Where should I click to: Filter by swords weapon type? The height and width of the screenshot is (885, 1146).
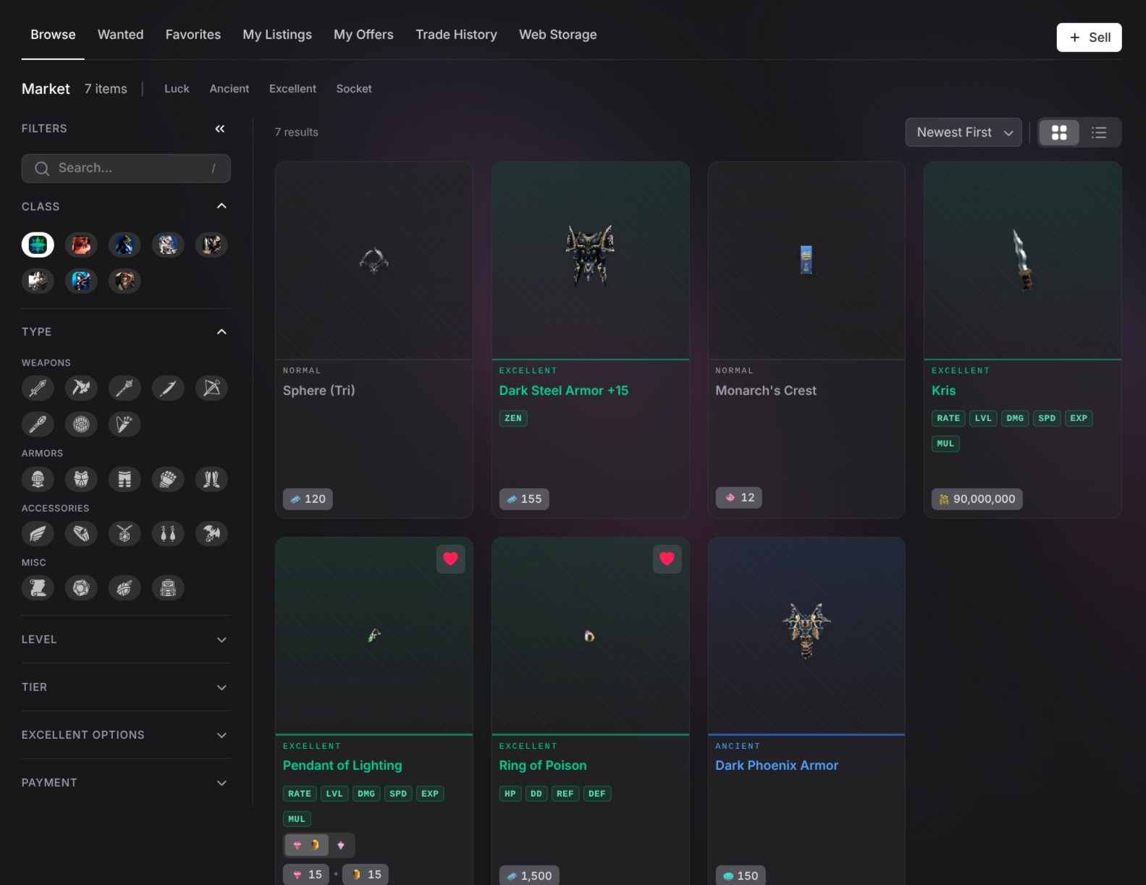[x=38, y=388]
